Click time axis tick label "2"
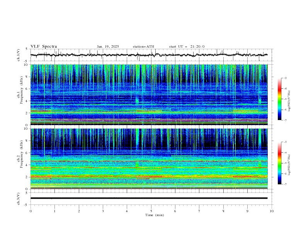Image resolution: width=306 pixels, height=237 pixels. tap(79, 211)
